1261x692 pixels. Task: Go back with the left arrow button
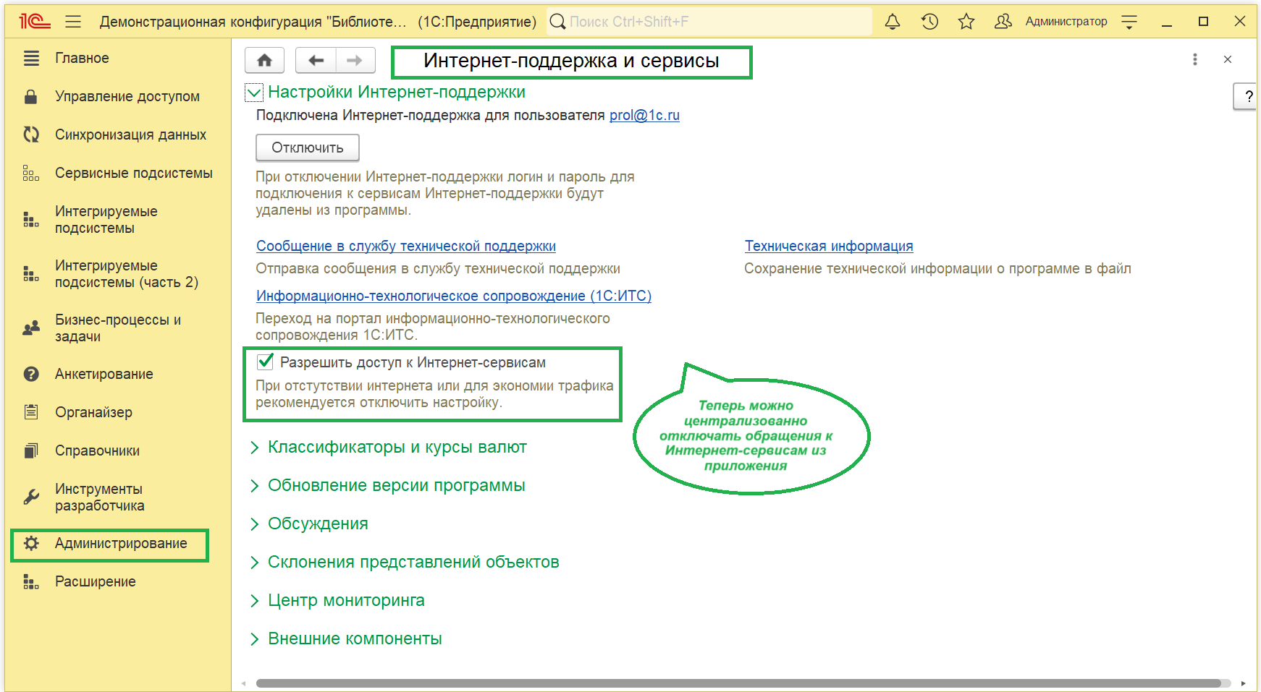[x=316, y=61]
